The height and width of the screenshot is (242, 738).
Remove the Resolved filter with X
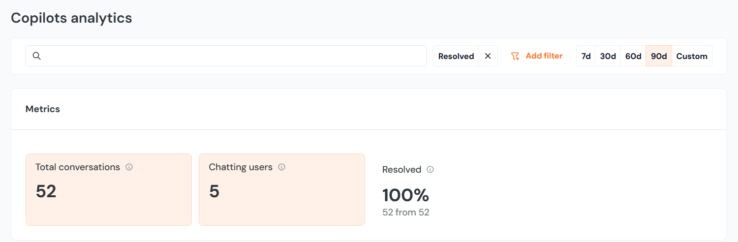click(488, 56)
